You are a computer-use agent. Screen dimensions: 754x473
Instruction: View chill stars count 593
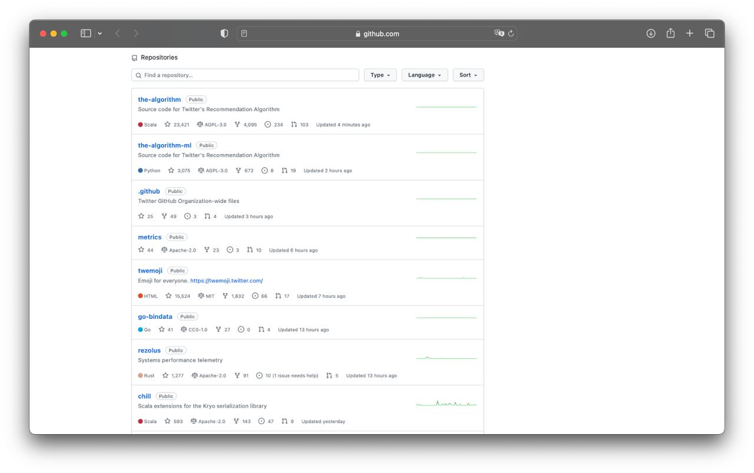174,421
